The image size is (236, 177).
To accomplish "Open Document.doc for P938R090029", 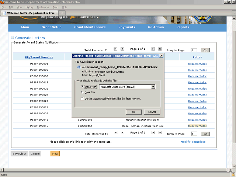I will (x=197, y=107).
